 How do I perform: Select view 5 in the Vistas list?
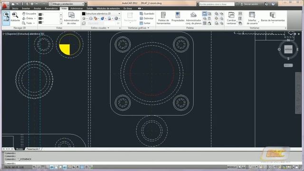[41, 14]
